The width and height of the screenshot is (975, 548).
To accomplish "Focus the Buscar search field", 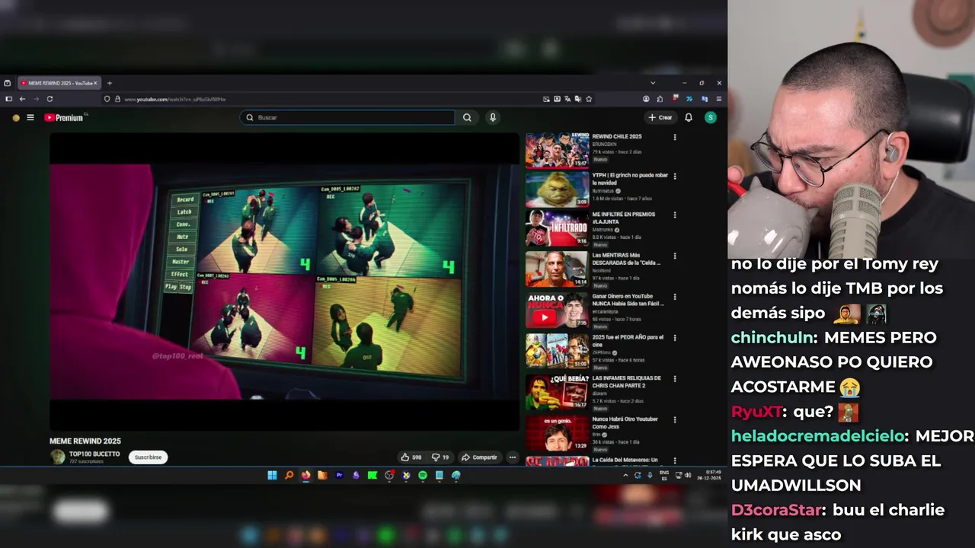I will coord(347,117).
